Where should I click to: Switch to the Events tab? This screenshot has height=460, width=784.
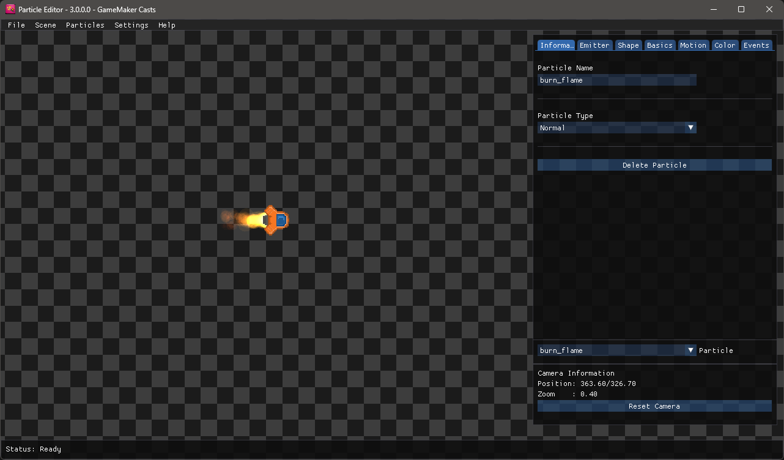point(756,45)
